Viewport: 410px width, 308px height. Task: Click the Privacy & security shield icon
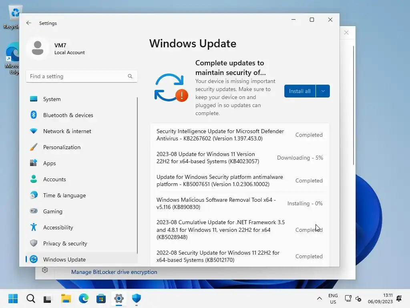pos(34,243)
